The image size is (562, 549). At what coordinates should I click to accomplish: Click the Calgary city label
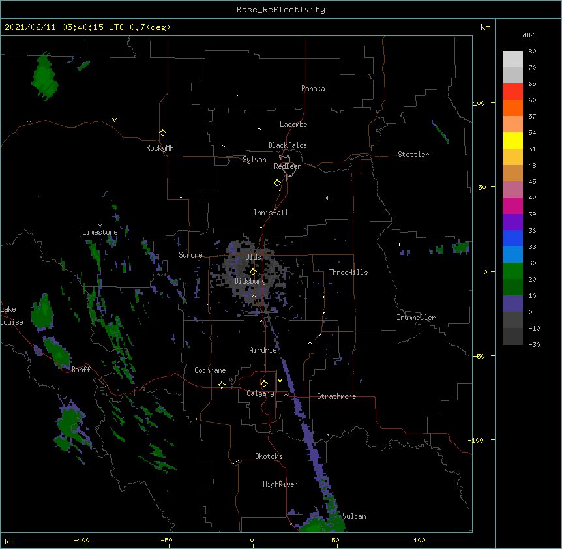pos(260,393)
